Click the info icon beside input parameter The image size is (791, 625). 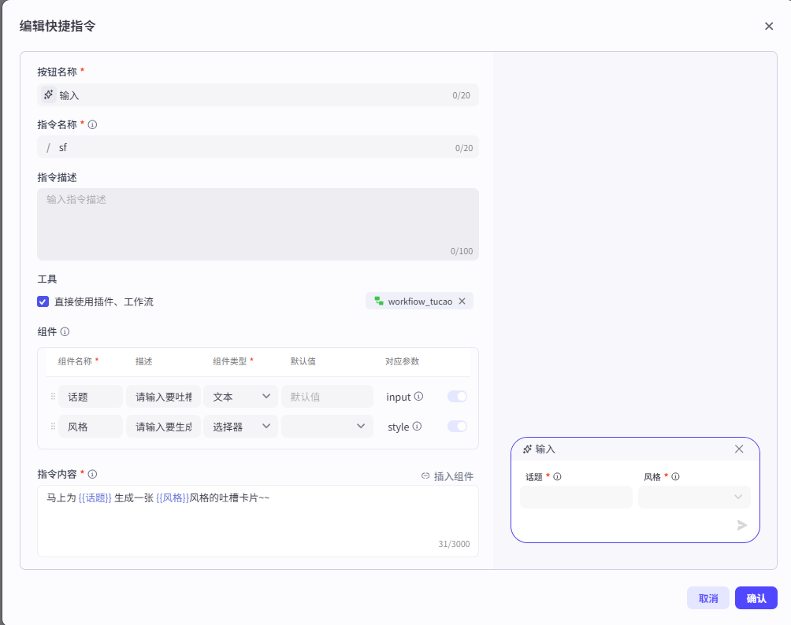(418, 397)
